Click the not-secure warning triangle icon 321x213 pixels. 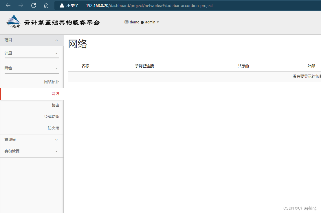[62, 5]
